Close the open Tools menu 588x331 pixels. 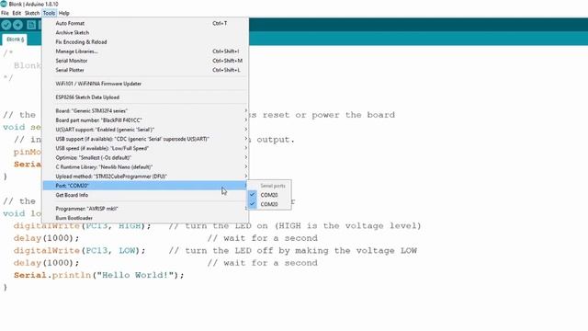tap(49, 13)
